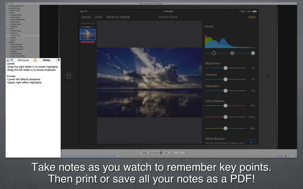Click into the notes text area
The height and width of the screenshot is (189, 303).
[33, 109]
